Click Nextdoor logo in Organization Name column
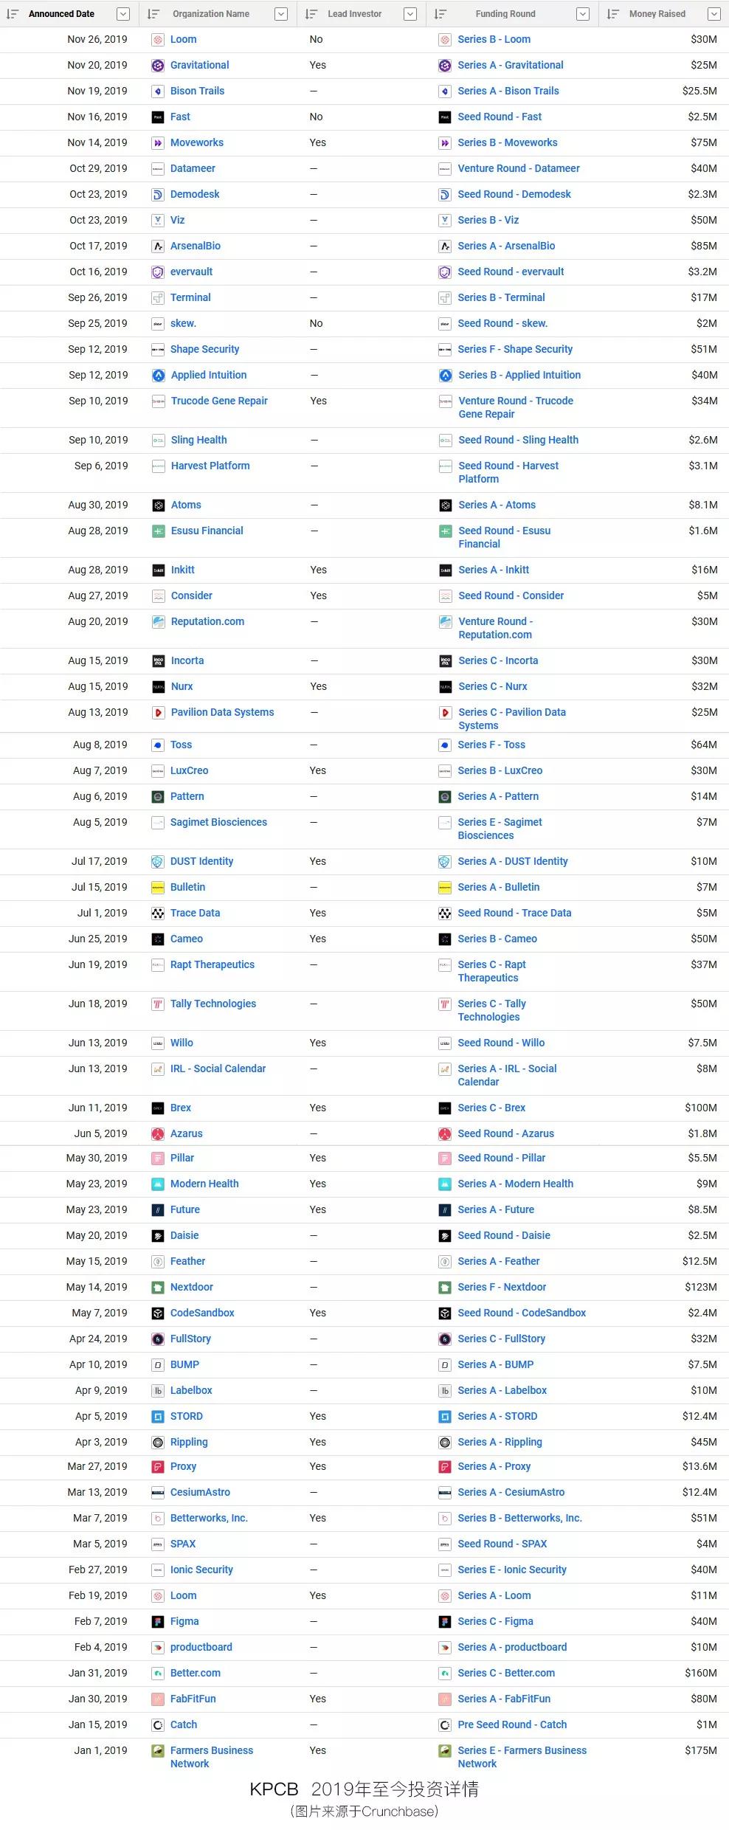 tap(157, 1288)
